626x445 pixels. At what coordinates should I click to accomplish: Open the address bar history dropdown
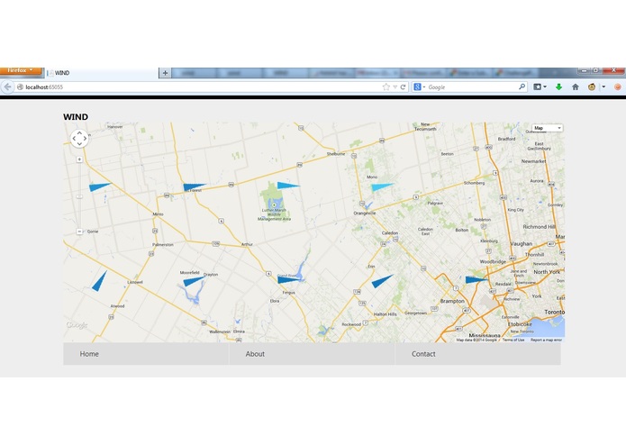pyautogui.click(x=395, y=87)
